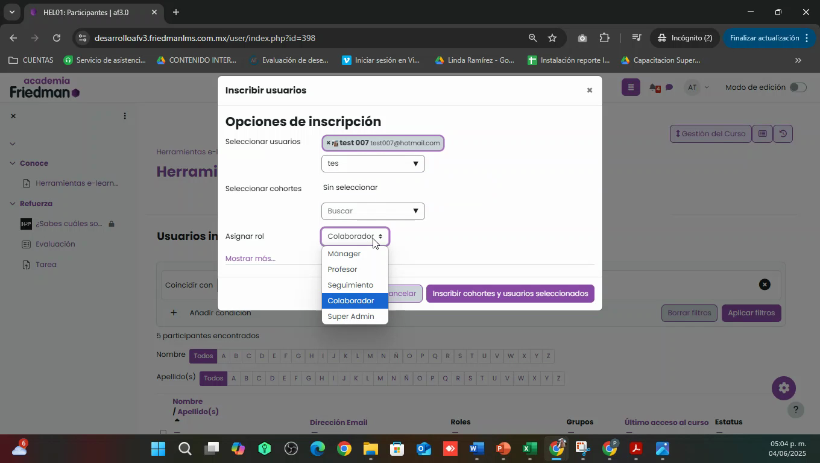
Task: Expand Mostrar más options link
Action: [x=250, y=259]
